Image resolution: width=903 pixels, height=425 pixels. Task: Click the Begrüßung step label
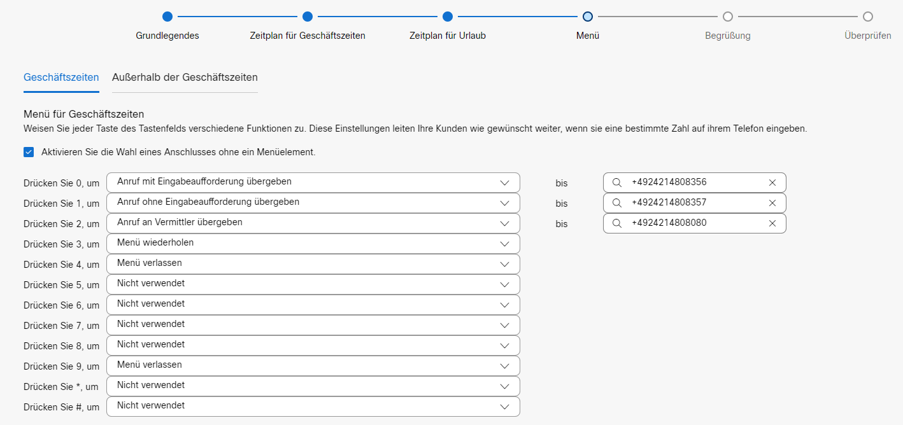[x=728, y=36]
